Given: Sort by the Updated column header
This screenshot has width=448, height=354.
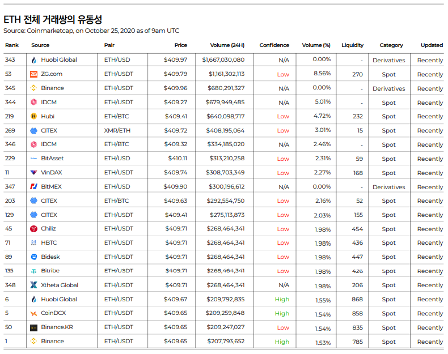Looking at the screenshot, I should click(432, 45).
